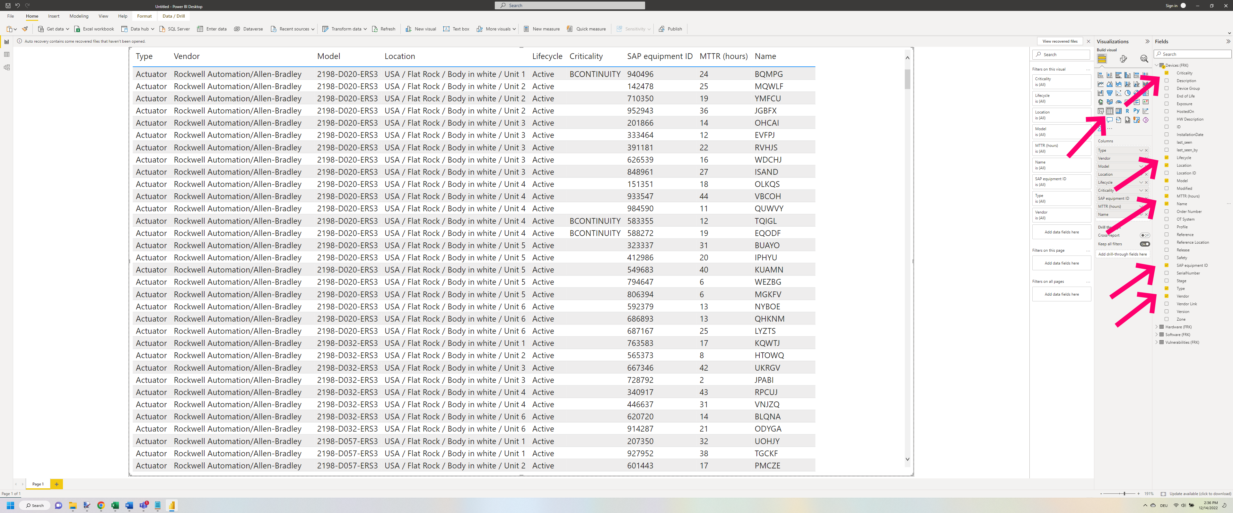Choose the Table visual
This screenshot has height=513, width=1233.
coord(1110,111)
